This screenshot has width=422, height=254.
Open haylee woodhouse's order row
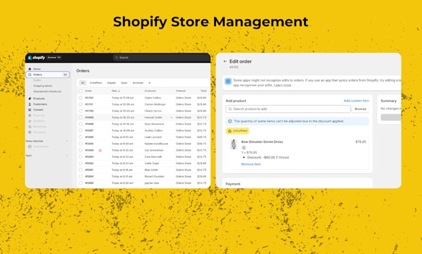click(143, 143)
